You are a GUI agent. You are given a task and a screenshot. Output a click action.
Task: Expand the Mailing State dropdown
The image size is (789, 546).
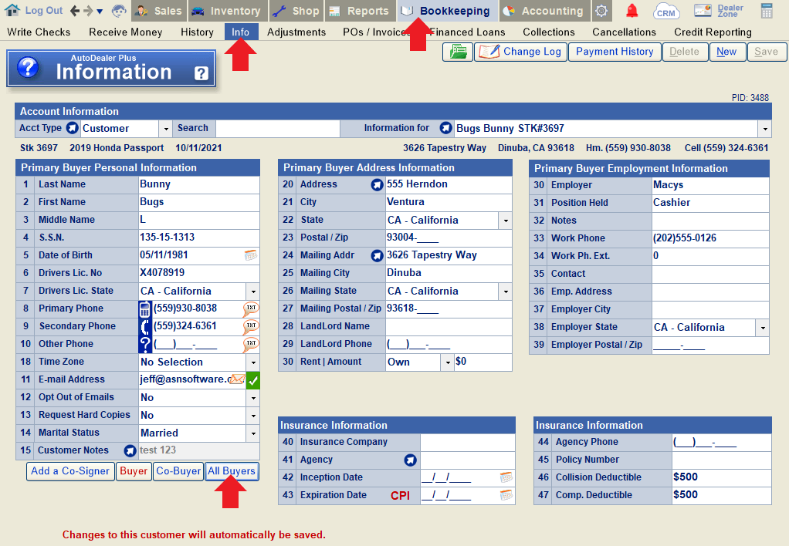(506, 292)
